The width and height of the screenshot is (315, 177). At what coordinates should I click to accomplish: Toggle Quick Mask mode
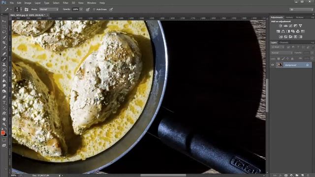tap(4, 140)
